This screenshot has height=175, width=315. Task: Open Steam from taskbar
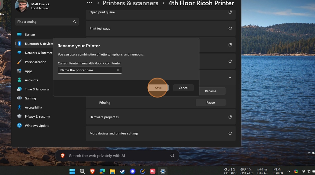(122, 171)
